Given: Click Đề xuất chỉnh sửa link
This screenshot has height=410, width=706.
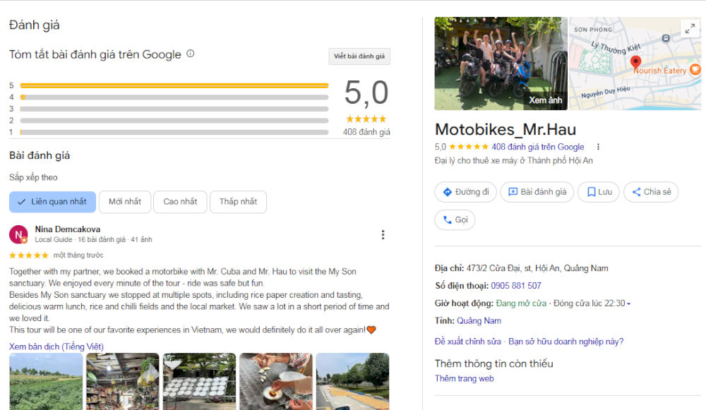Looking at the screenshot, I should 468,342.
